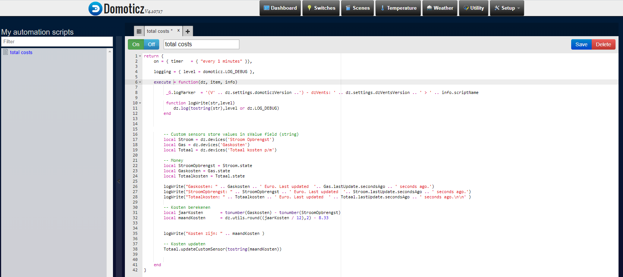Image resolution: width=623 pixels, height=277 pixels.
Task: Collapse the execute function at line 6
Action: 140,82
